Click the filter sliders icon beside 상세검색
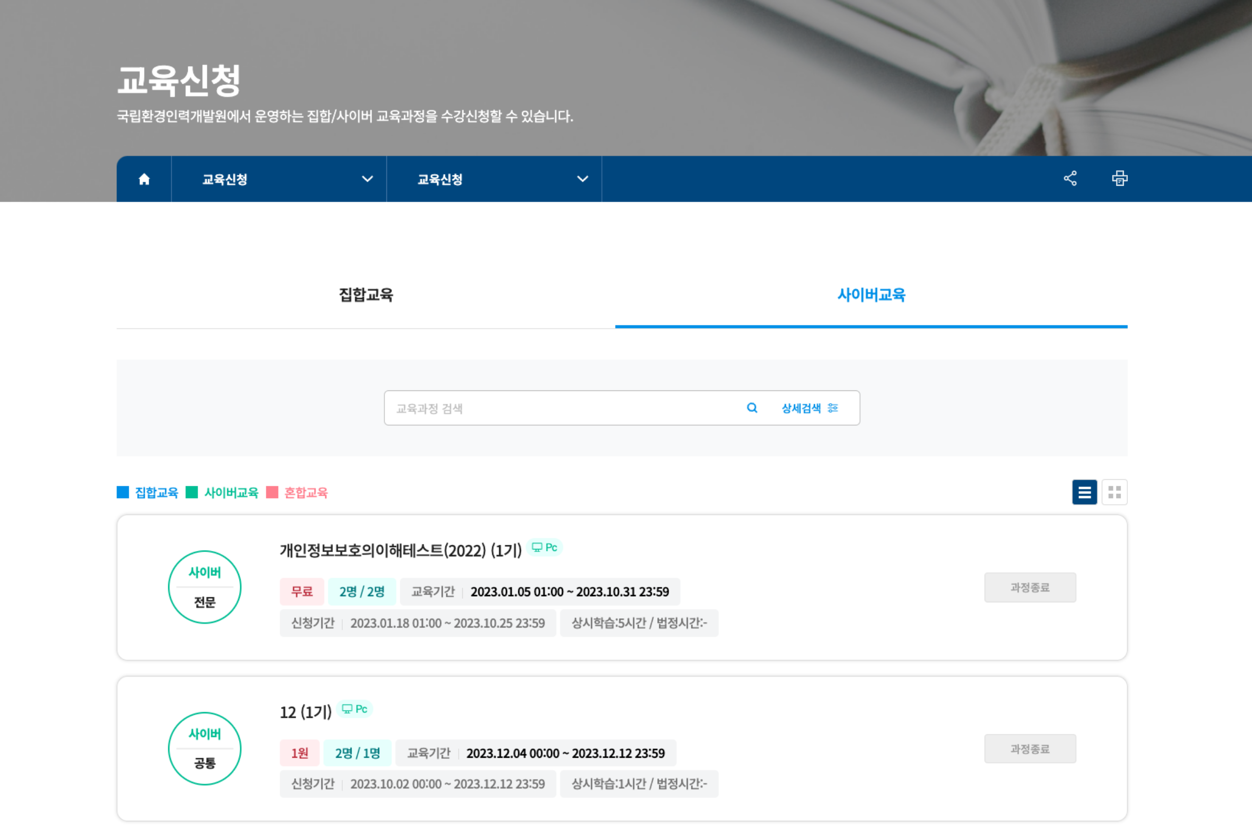 pyautogui.click(x=833, y=408)
